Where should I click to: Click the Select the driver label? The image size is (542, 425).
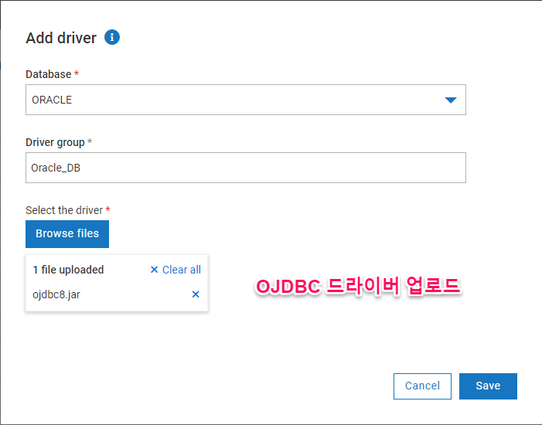pos(64,210)
